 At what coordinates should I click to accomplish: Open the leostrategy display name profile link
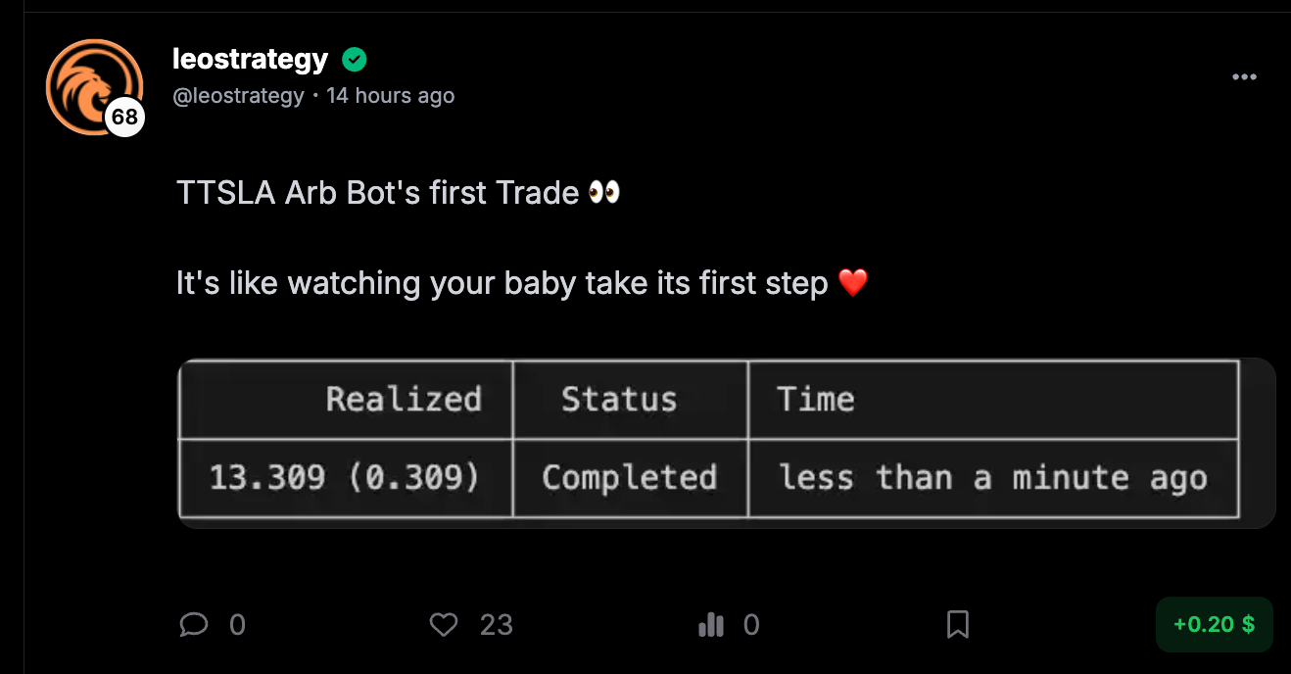click(x=250, y=60)
